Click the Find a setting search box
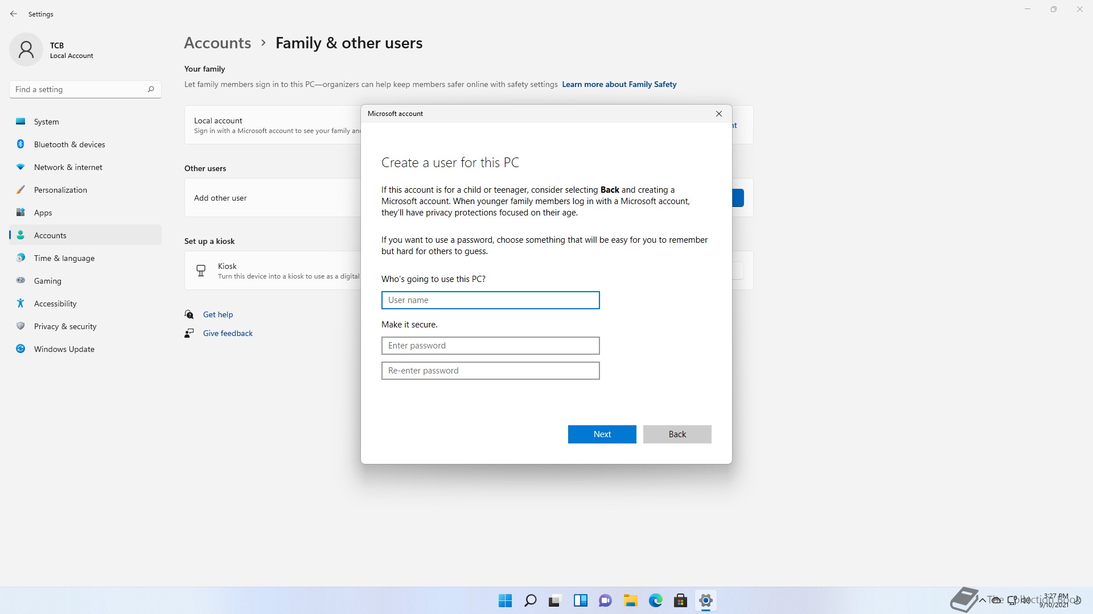The image size is (1093, 614). point(85,89)
